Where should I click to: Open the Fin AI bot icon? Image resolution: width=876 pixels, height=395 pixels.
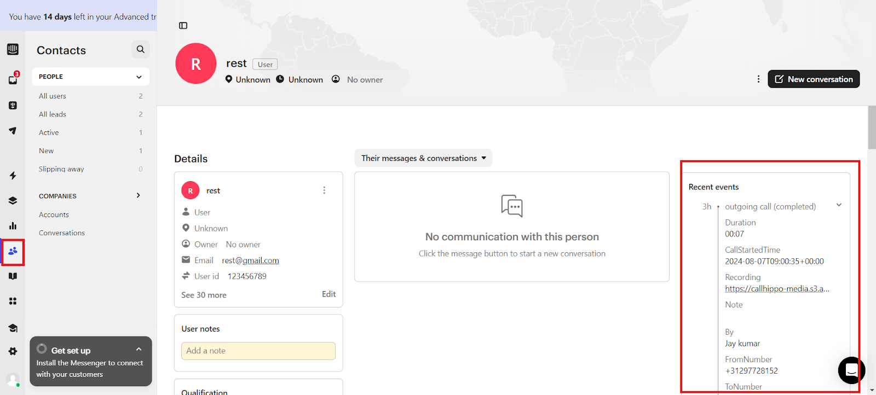(x=13, y=106)
